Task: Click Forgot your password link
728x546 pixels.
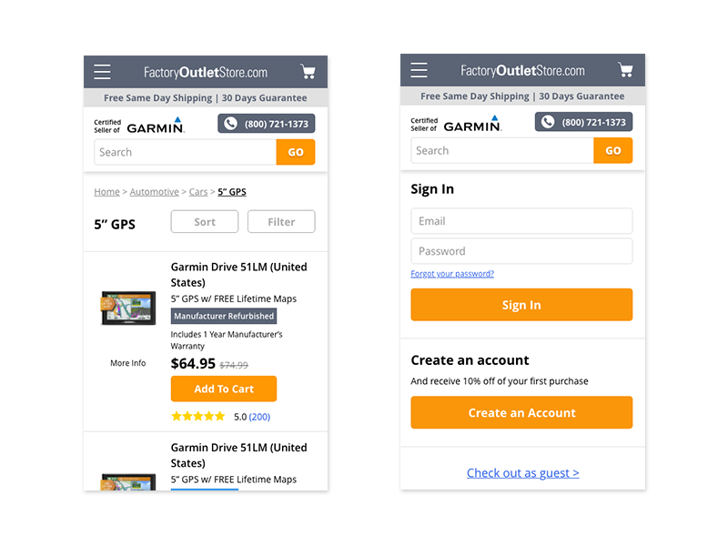Action: pyautogui.click(x=452, y=274)
